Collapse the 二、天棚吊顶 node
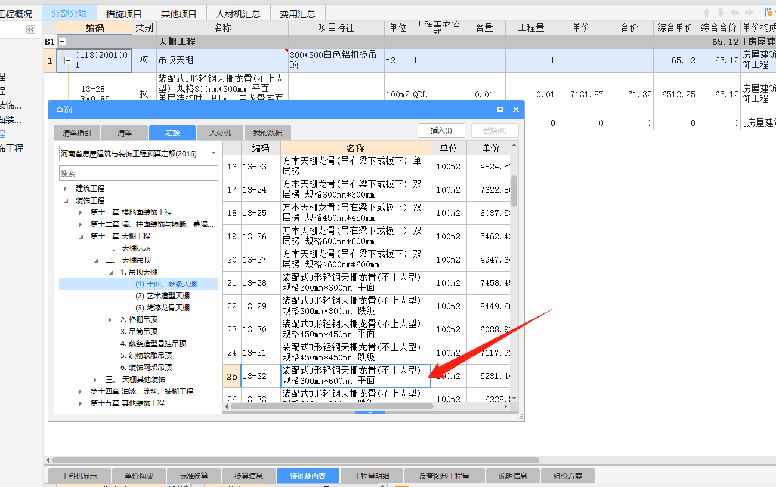The image size is (776, 487). 95,260
